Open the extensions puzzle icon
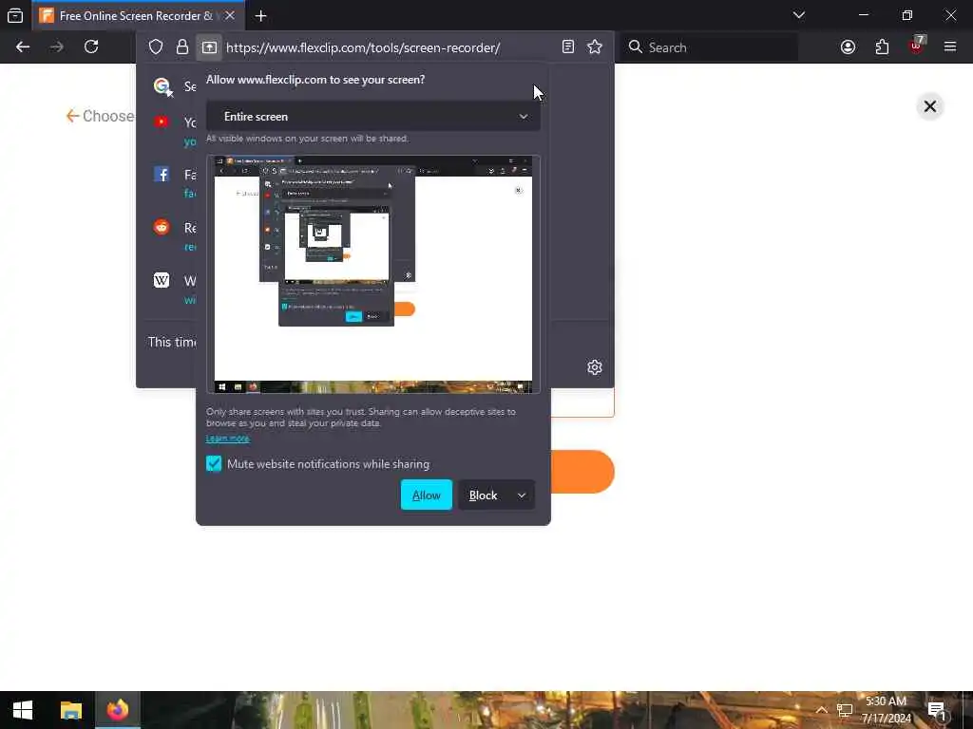The width and height of the screenshot is (973, 729). (x=882, y=47)
